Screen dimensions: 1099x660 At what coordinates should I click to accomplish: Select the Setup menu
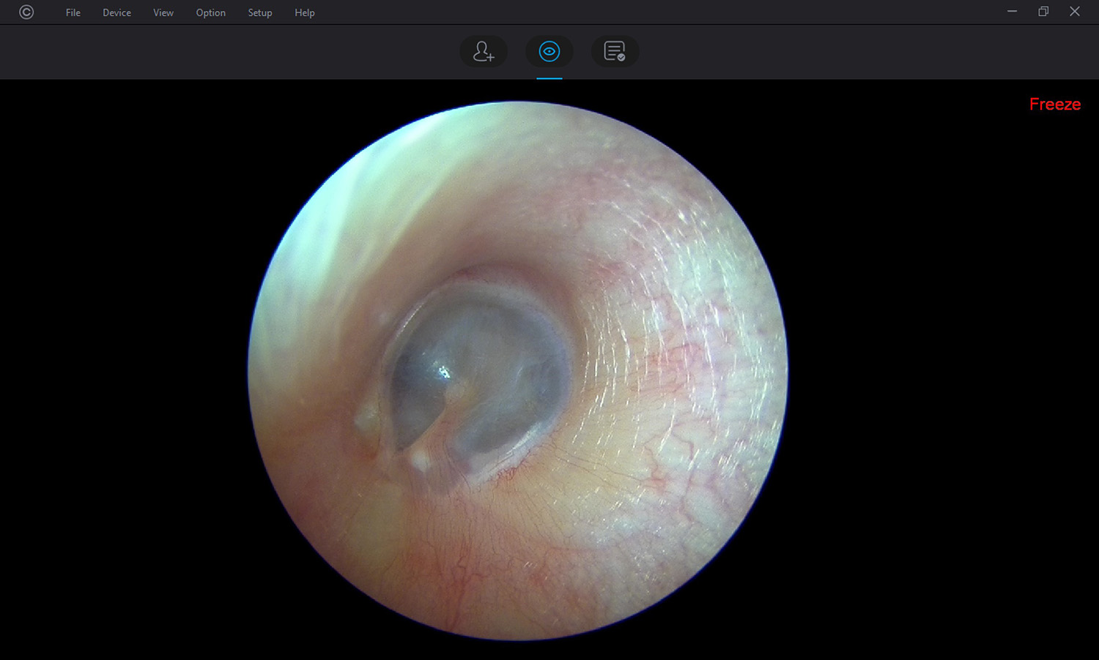coord(259,12)
